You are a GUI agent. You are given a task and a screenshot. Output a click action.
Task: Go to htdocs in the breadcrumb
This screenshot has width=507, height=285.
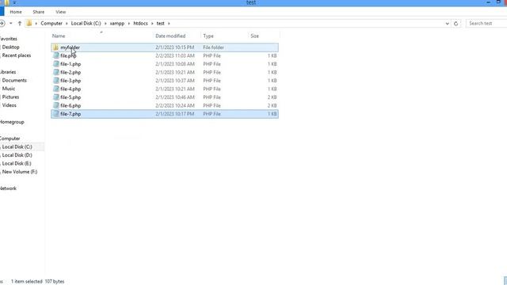pos(140,23)
